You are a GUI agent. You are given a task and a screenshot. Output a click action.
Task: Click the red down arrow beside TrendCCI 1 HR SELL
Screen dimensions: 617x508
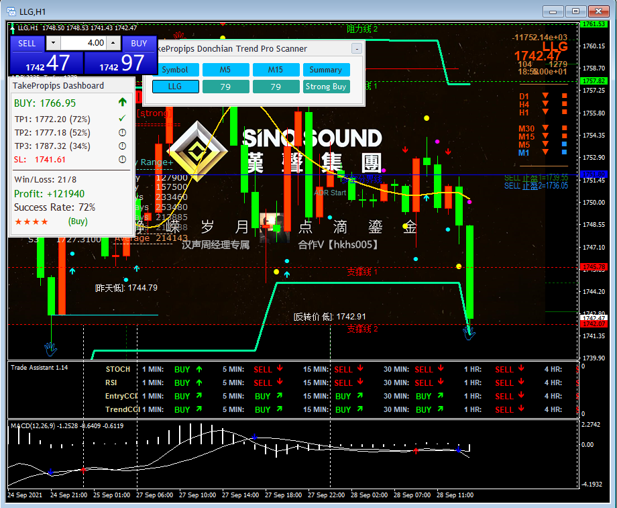[x=521, y=409]
